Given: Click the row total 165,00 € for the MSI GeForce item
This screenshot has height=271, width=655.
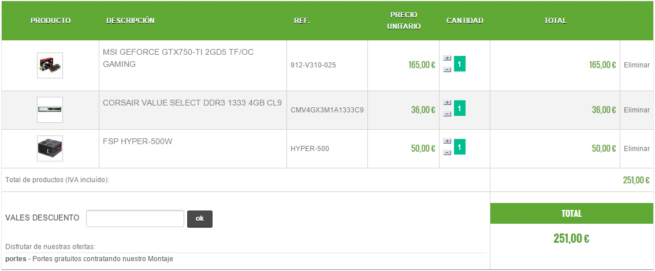Looking at the screenshot, I should [602, 65].
